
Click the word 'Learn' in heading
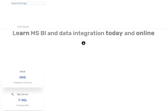click(21, 33)
